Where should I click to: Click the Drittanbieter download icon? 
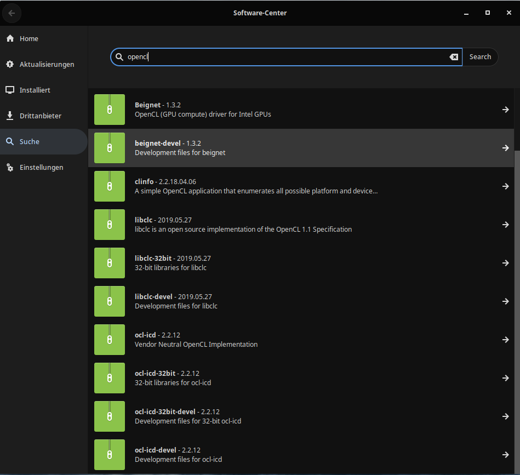point(10,116)
